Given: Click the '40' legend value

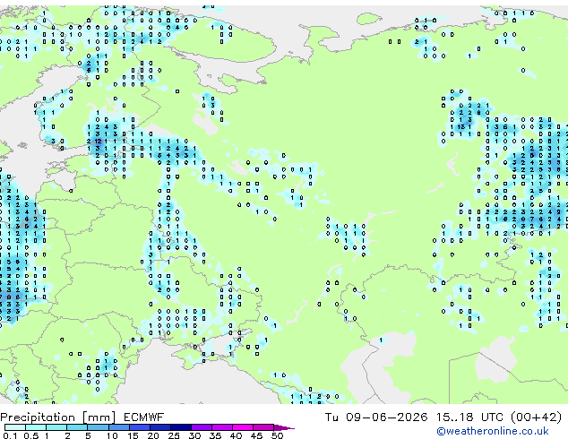Looking at the screenshot, I should click(x=236, y=435).
